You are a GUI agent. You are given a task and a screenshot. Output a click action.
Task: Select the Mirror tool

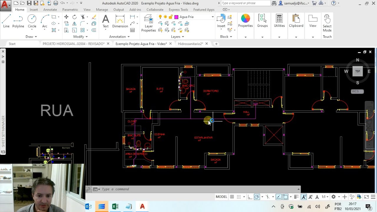[x=75, y=24]
